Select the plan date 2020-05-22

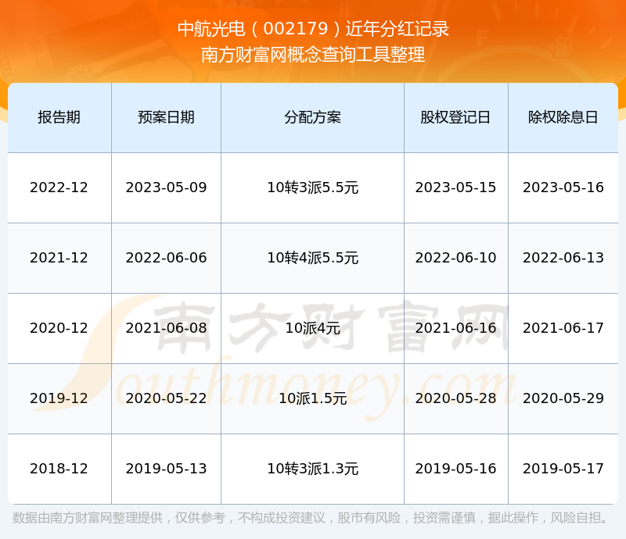coord(166,398)
